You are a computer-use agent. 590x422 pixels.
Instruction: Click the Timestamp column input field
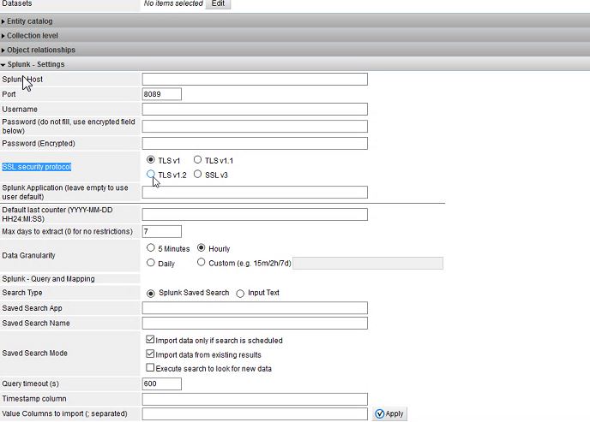coord(255,399)
